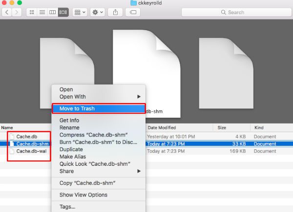The width and height of the screenshot is (293, 212).
Task: Go back with the Finder back arrow
Action: [7, 12]
